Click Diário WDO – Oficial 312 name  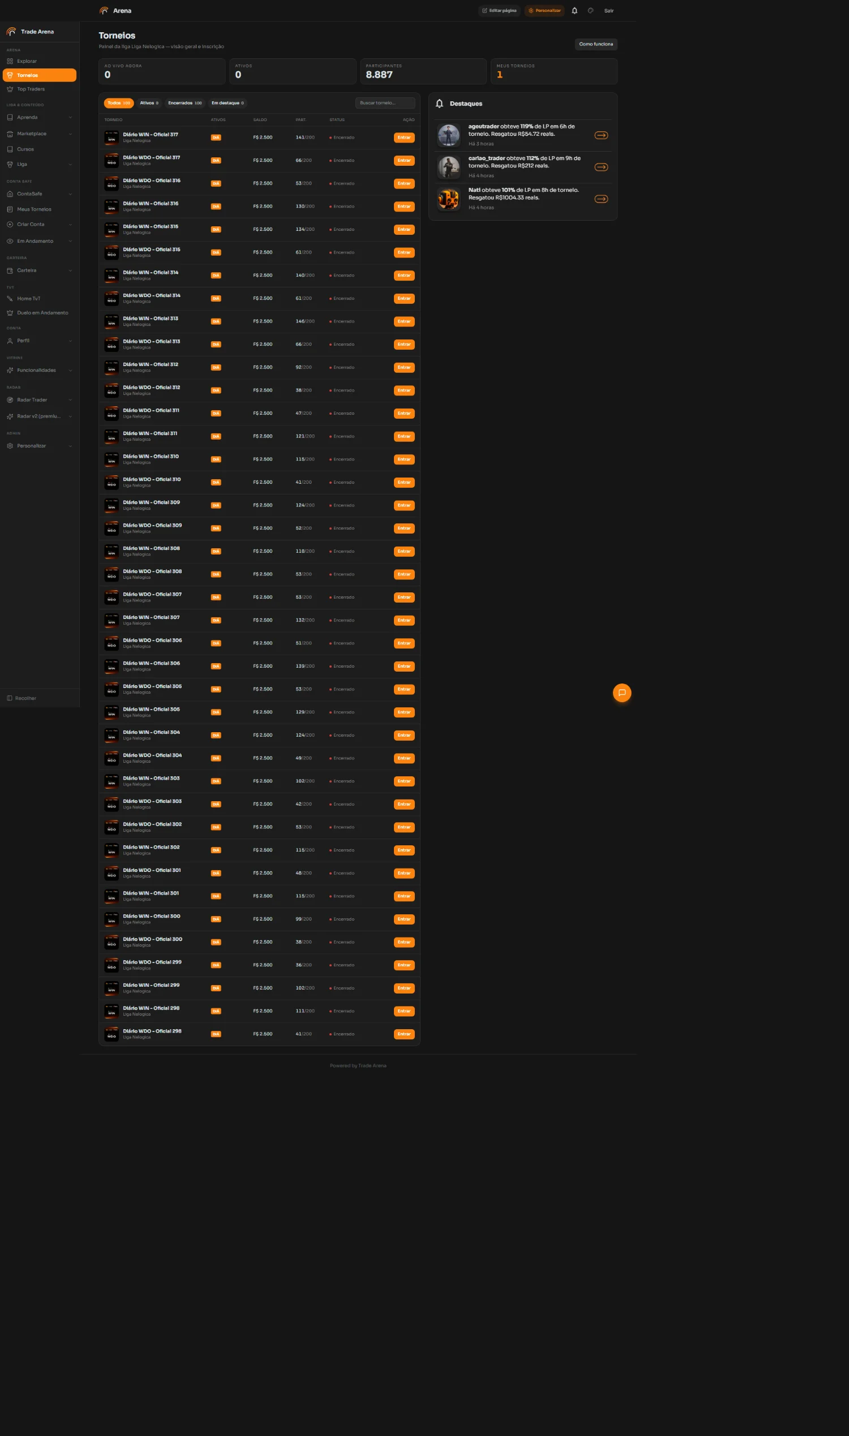coord(152,387)
